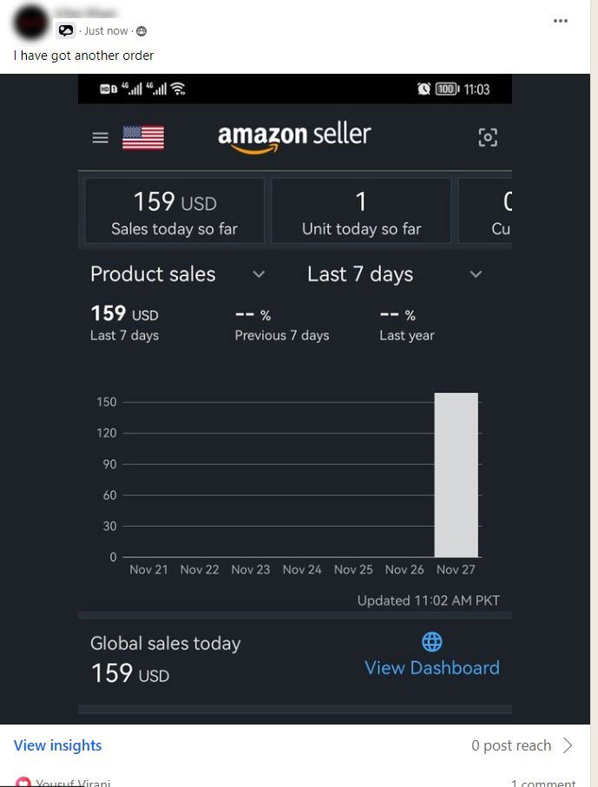The width and height of the screenshot is (598, 787).
Task: Open the 1 comment link
Action: [542, 783]
